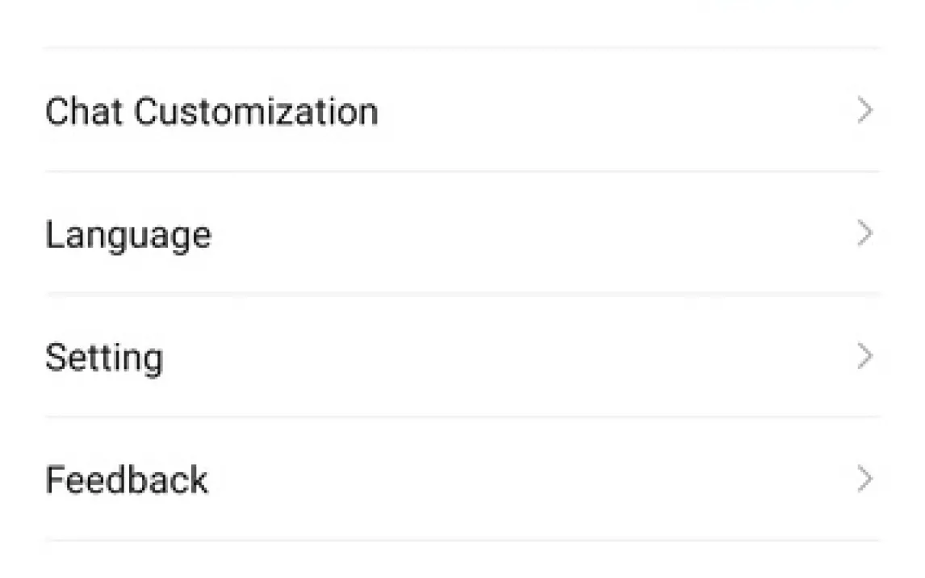
Task: Expand Chat Customization using its right arrow
Action: point(864,111)
